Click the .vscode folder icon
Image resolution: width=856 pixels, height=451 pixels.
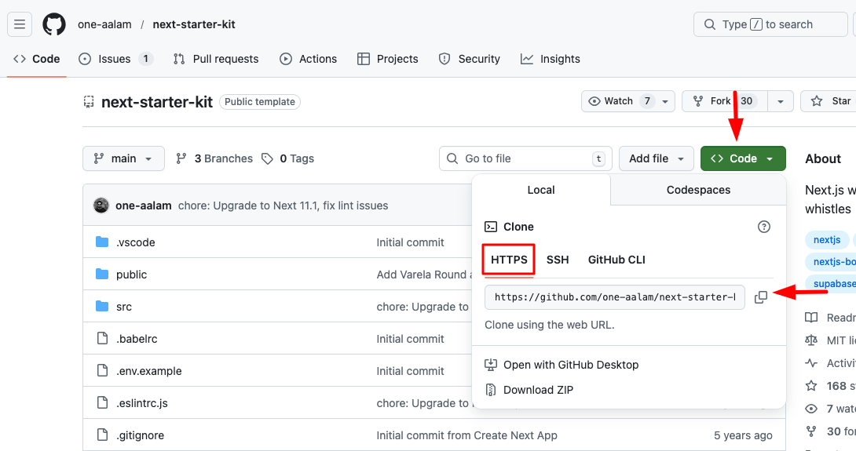pos(102,242)
